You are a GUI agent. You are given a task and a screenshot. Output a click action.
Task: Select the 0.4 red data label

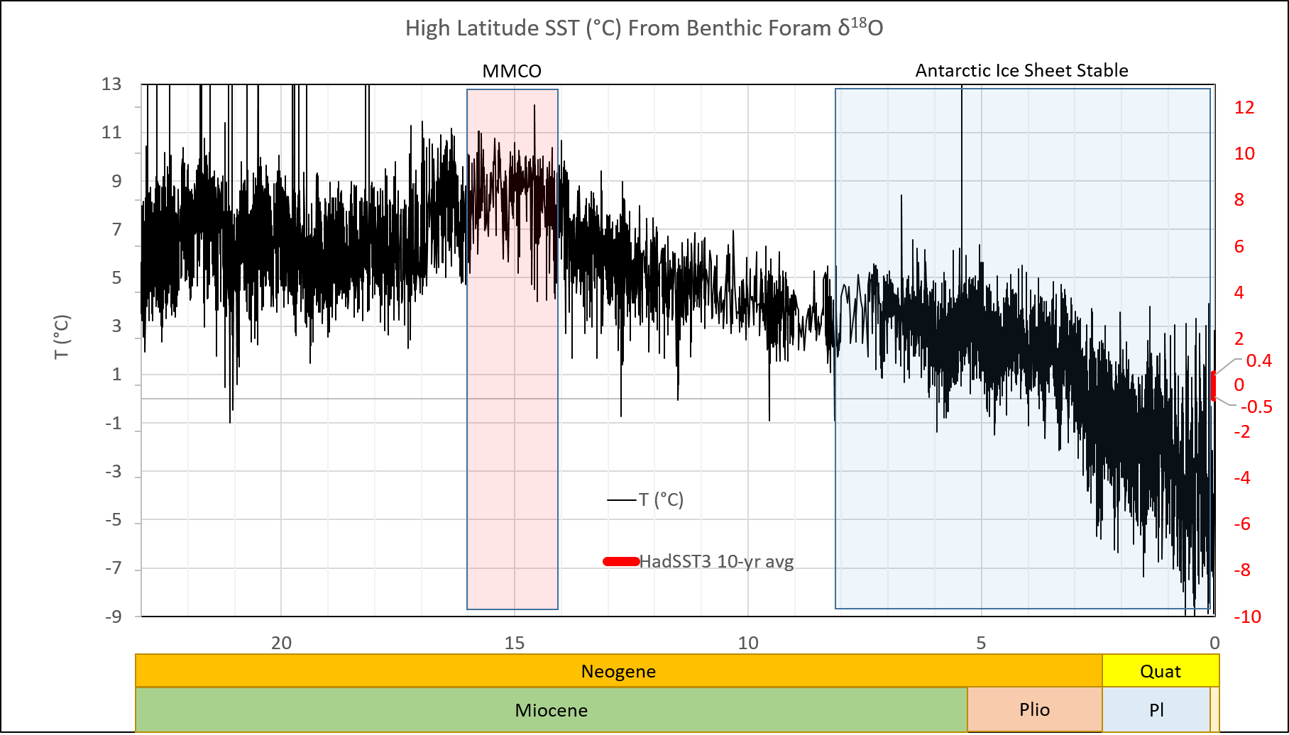1258,361
